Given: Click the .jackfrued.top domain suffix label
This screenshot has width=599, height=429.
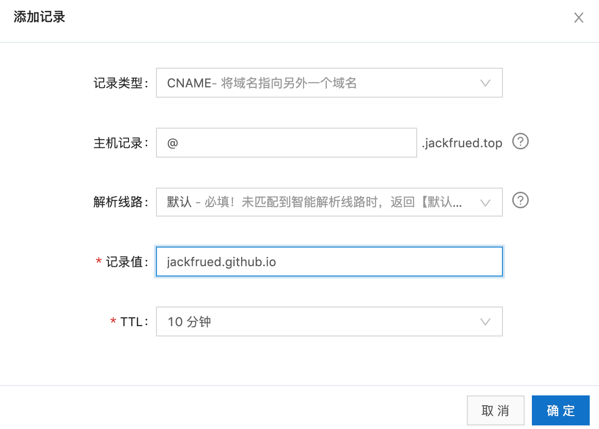Looking at the screenshot, I should [x=463, y=143].
